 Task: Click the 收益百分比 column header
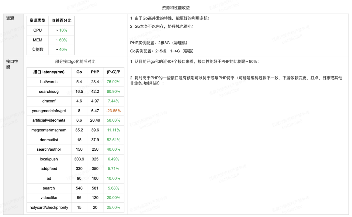pos(62,20)
